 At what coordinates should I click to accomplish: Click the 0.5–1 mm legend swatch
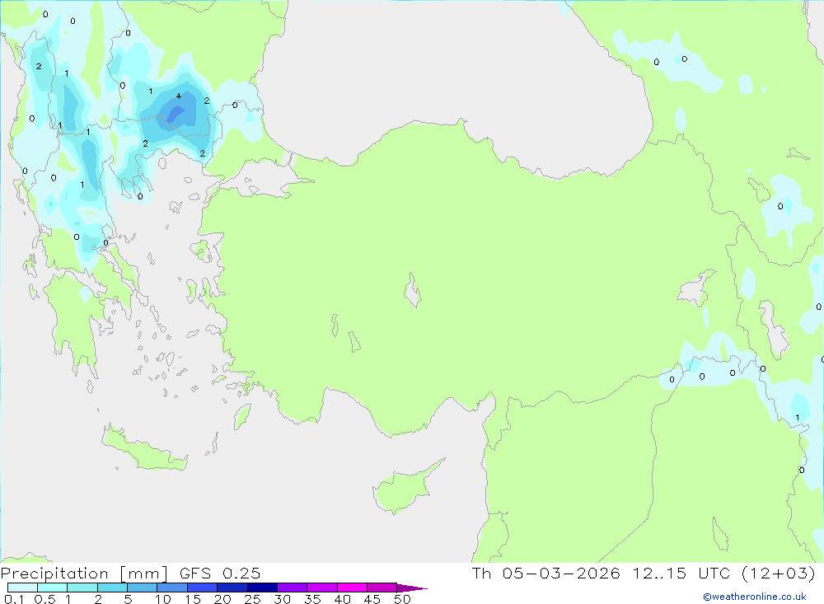52,588
